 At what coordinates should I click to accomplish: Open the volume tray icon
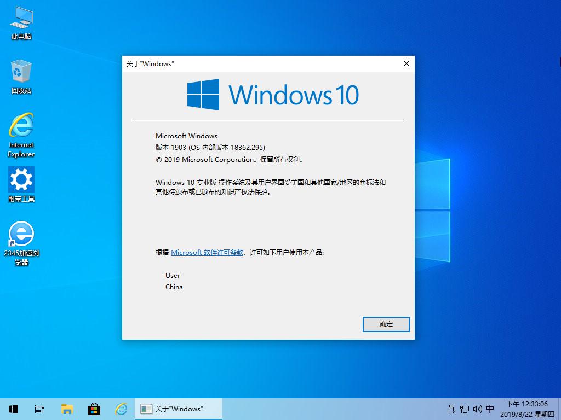click(x=477, y=409)
